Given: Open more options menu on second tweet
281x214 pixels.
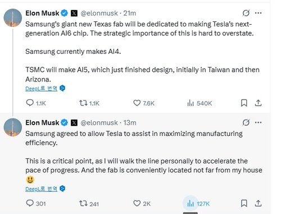Looking at the screenshot, I should pos(258,122).
